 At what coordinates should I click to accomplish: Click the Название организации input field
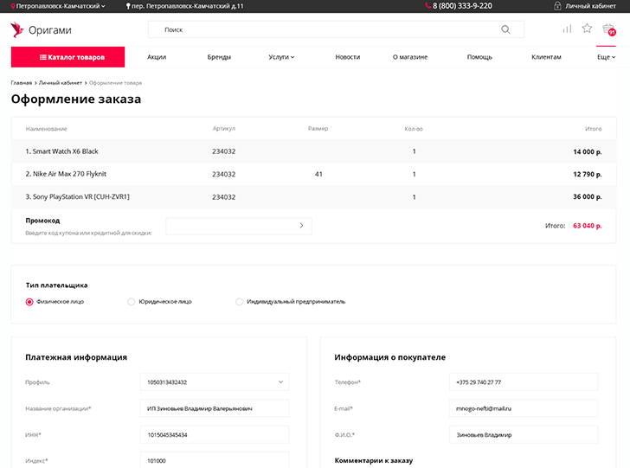(x=215, y=408)
